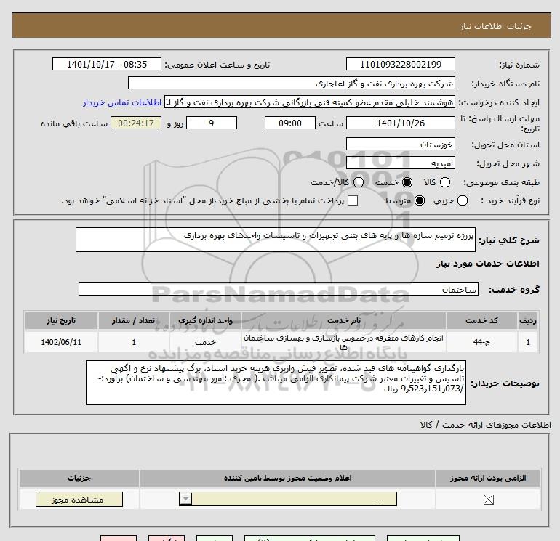Click the remaining time countdown 00:24:17
The height and width of the screenshot is (541, 560).
[136, 123]
